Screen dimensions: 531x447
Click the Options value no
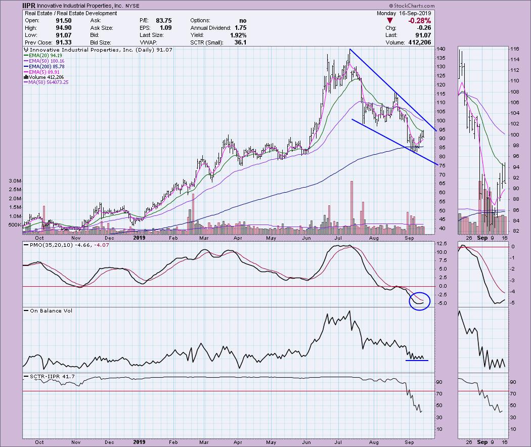click(243, 21)
